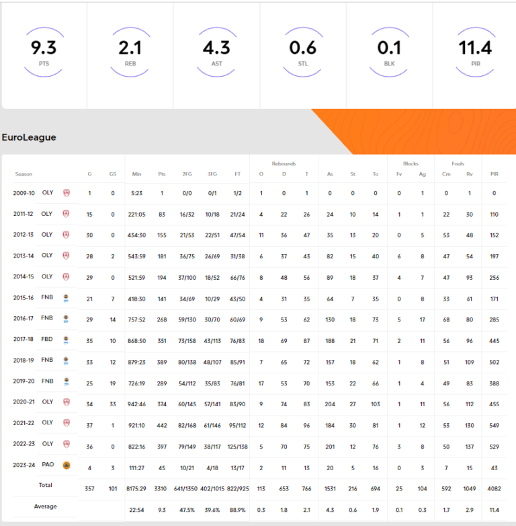The width and height of the screenshot is (516, 526).
Task: Click the Min column header
Action: [137, 174]
